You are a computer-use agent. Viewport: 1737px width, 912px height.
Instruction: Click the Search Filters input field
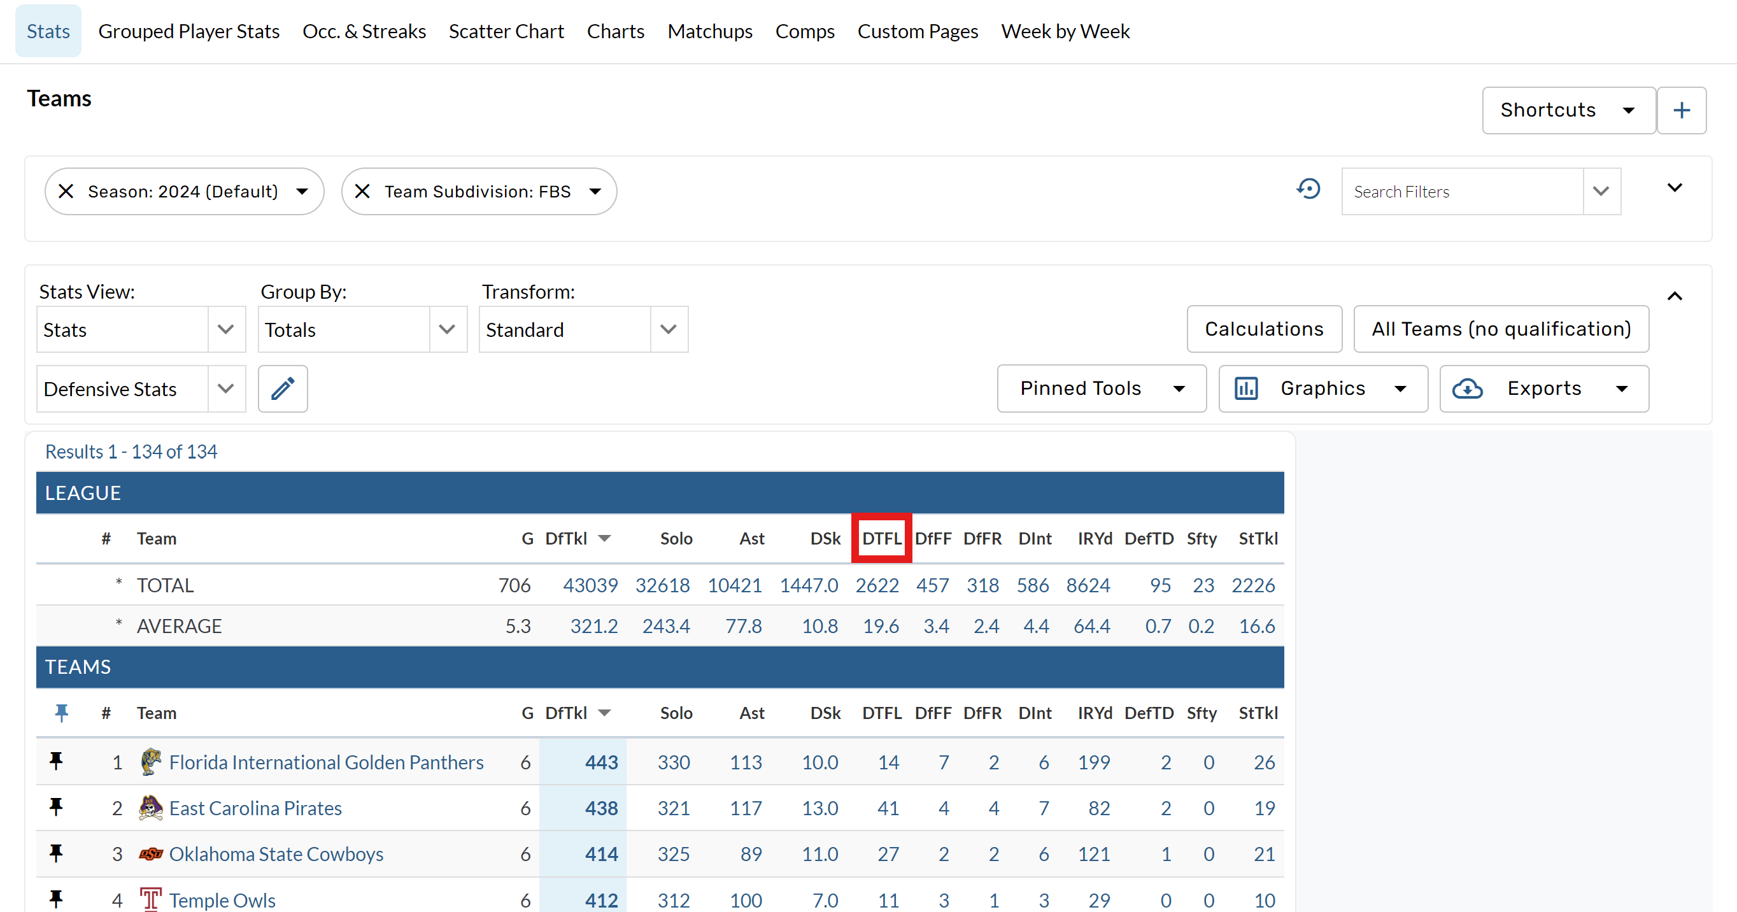click(1461, 192)
